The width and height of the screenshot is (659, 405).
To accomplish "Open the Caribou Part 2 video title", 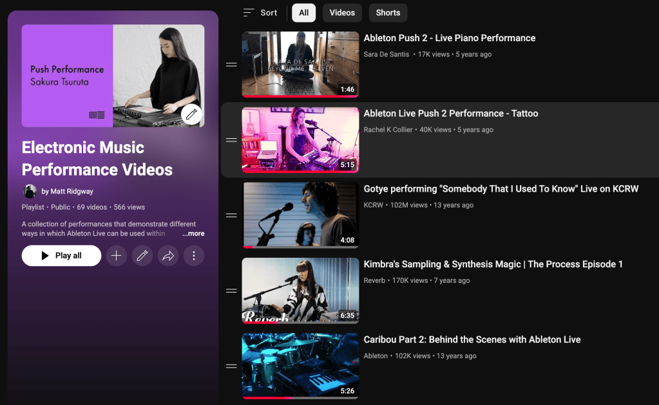I will [x=472, y=339].
